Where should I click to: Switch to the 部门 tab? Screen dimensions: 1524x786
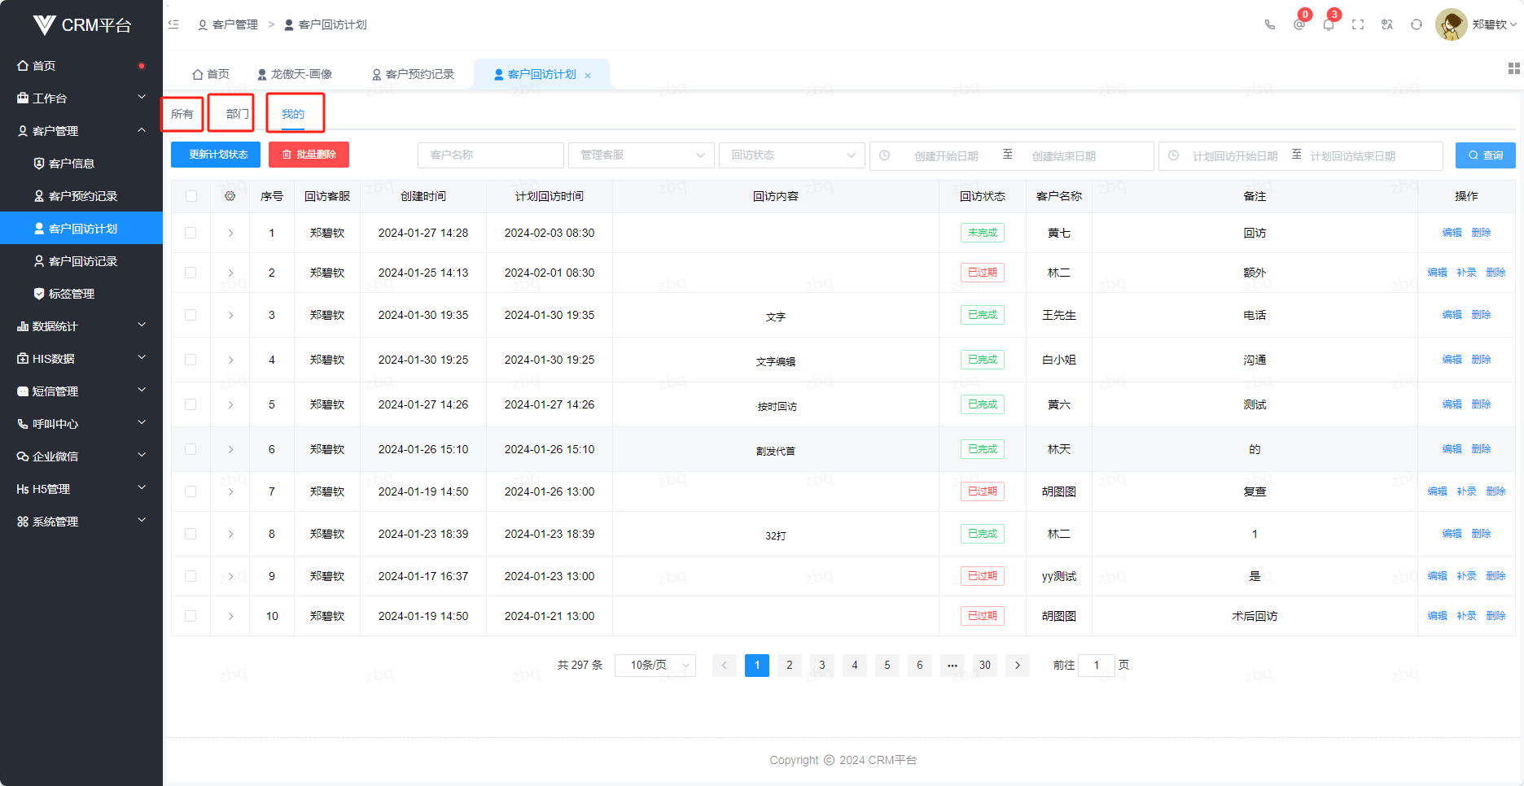(x=238, y=114)
